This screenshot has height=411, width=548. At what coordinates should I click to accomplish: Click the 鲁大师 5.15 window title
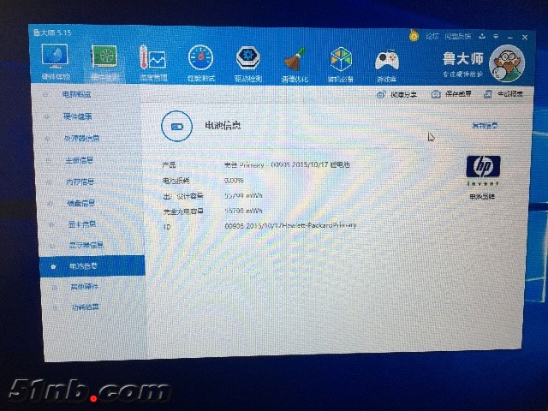pos(52,33)
